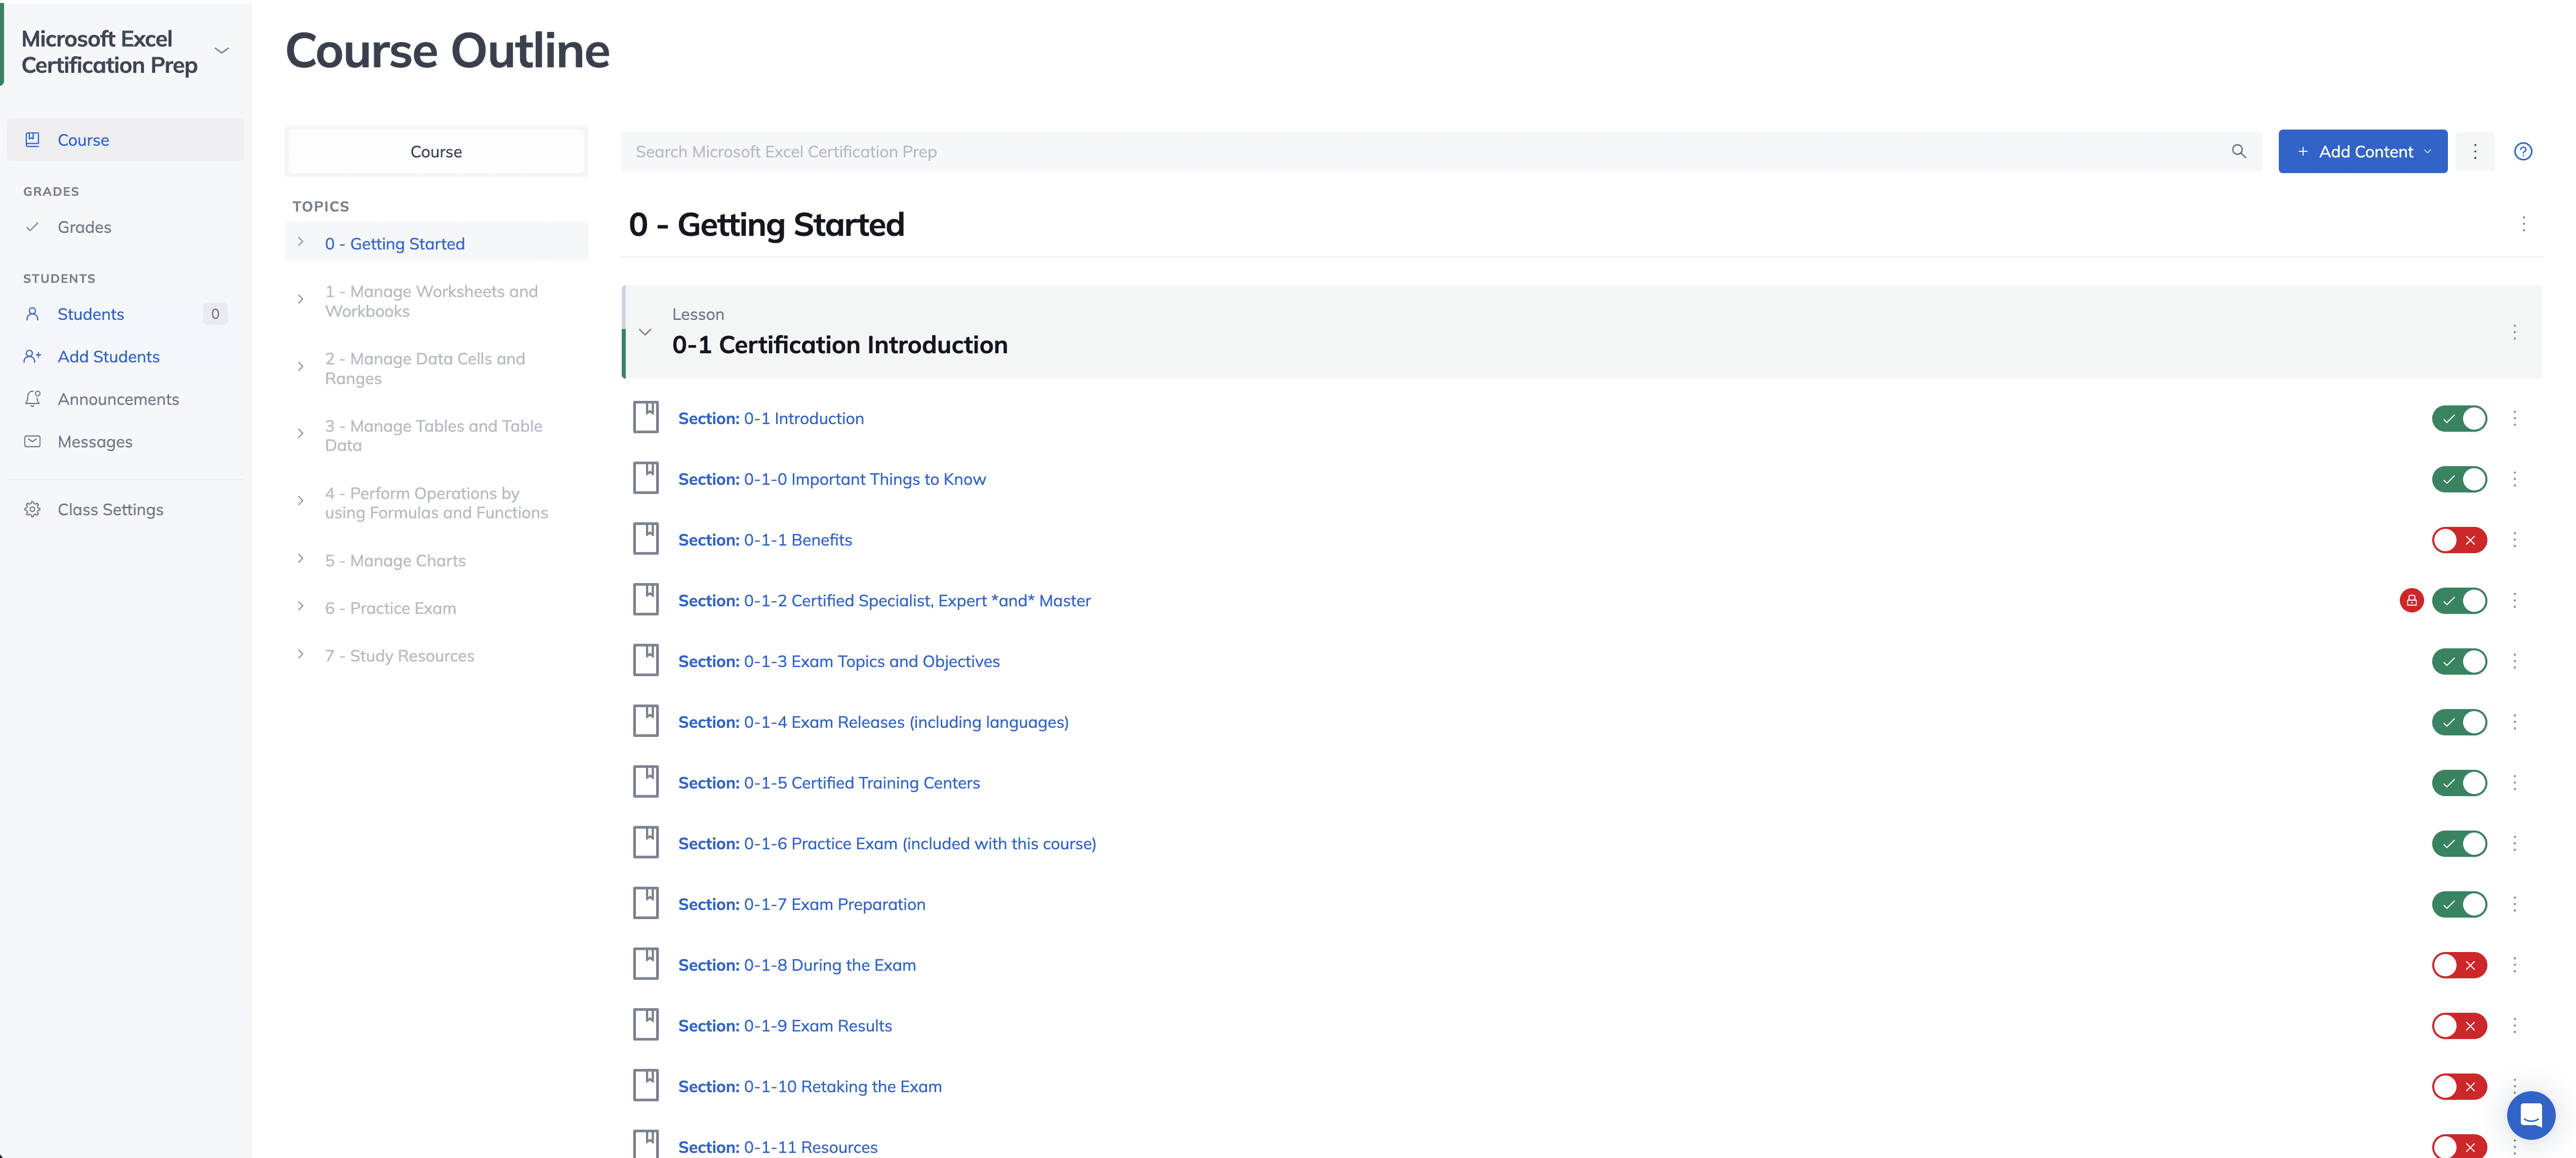Collapse the 0-1 Certification Introduction lesson
The width and height of the screenshot is (2576, 1158).
(645, 332)
